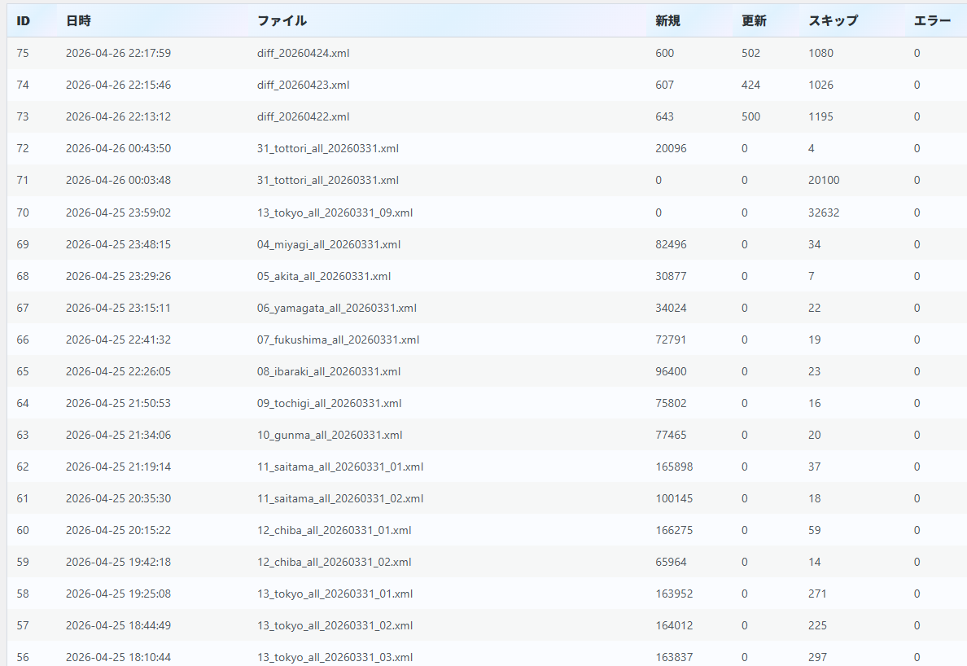This screenshot has height=666, width=967.
Task: Select file 10_gunma_all_20260331.xml
Action: pyautogui.click(x=330, y=435)
